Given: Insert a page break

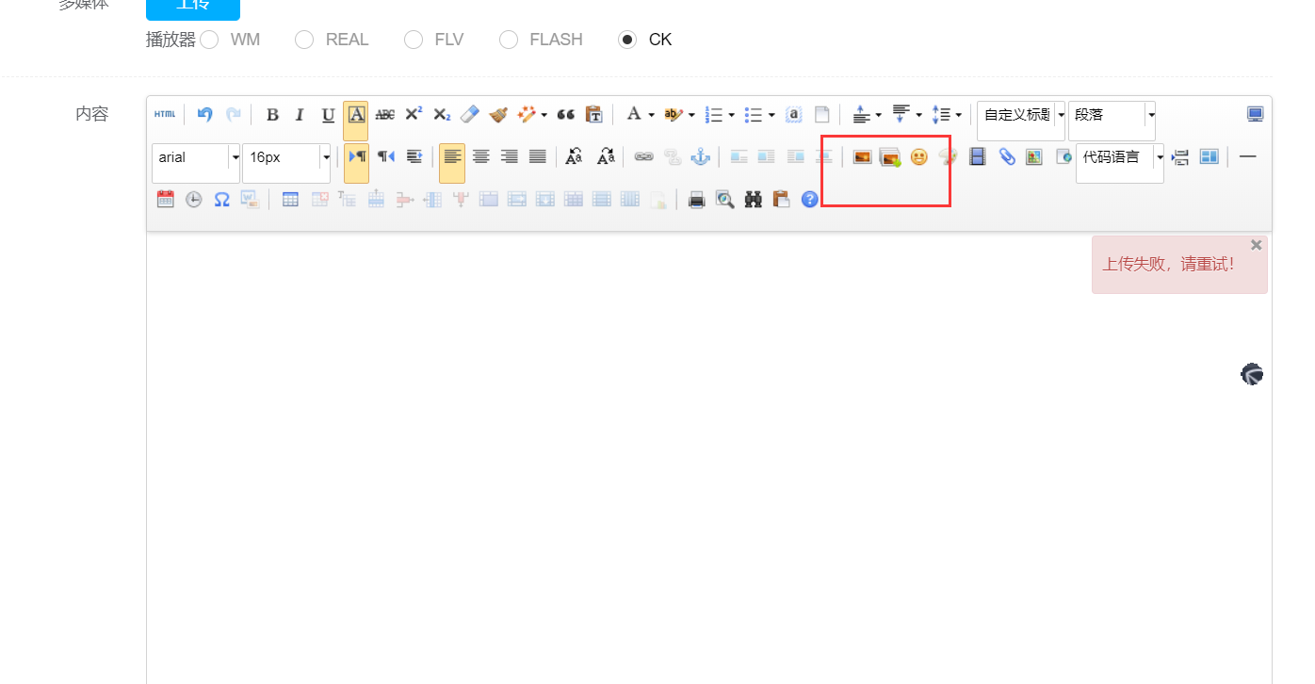Looking at the screenshot, I should (x=1180, y=157).
